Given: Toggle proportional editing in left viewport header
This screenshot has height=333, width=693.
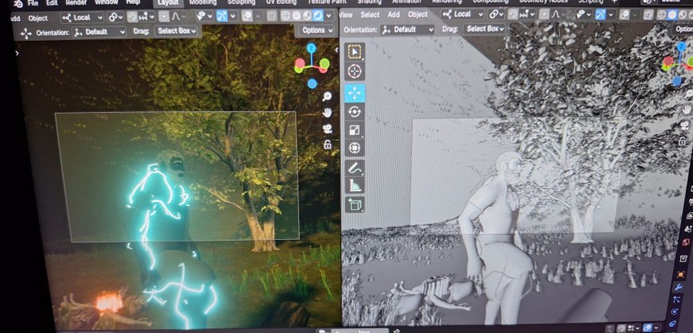Looking at the screenshot, I should click(164, 17).
